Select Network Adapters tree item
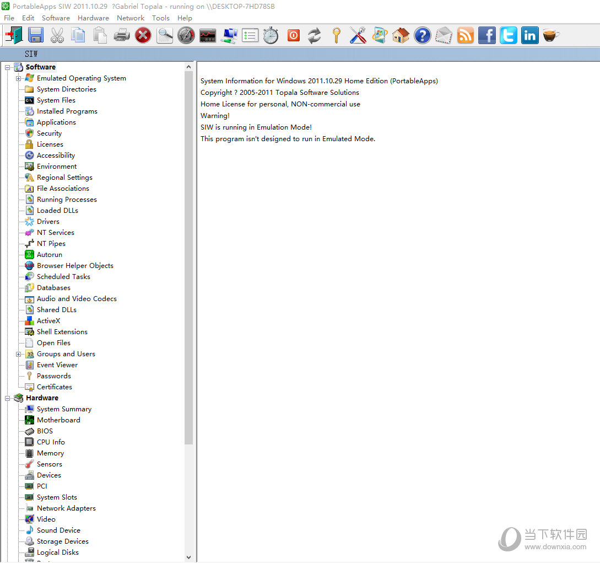The height and width of the screenshot is (563, 600). [66, 508]
